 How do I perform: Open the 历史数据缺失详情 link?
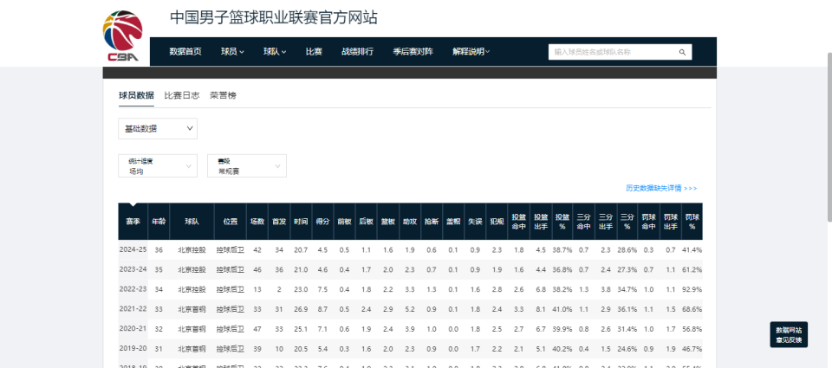pyautogui.click(x=661, y=188)
